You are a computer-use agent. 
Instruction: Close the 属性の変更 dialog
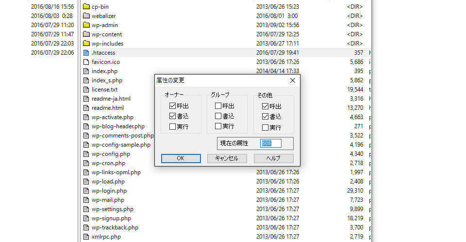[292, 80]
